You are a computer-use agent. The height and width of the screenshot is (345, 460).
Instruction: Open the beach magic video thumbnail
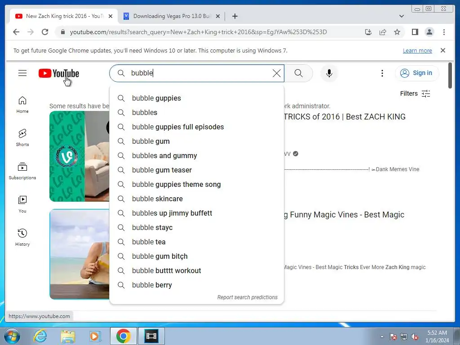pyautogui.click(x=79, y=254)
